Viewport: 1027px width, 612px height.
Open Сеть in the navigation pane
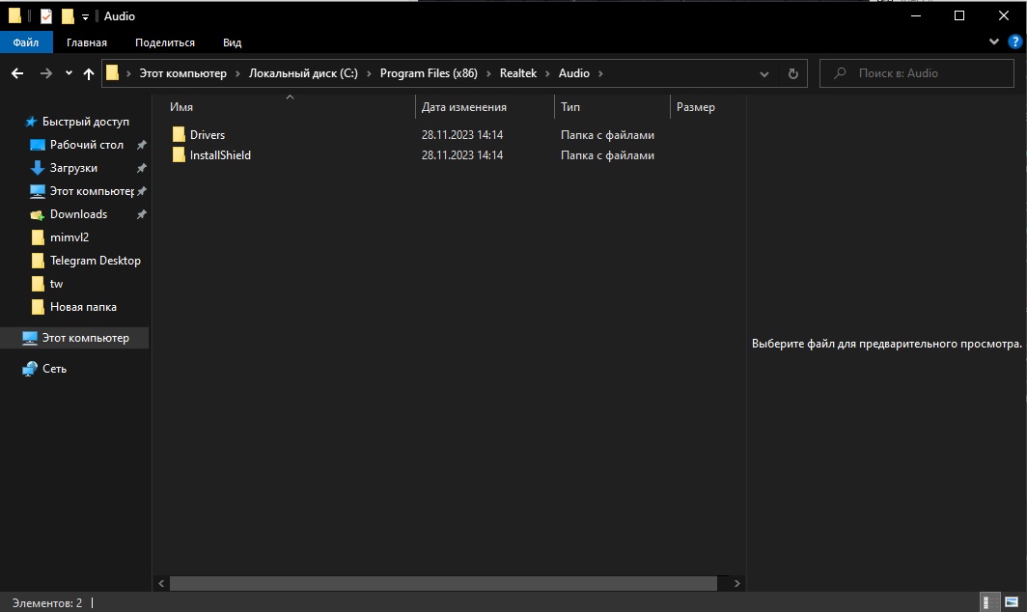54,369
